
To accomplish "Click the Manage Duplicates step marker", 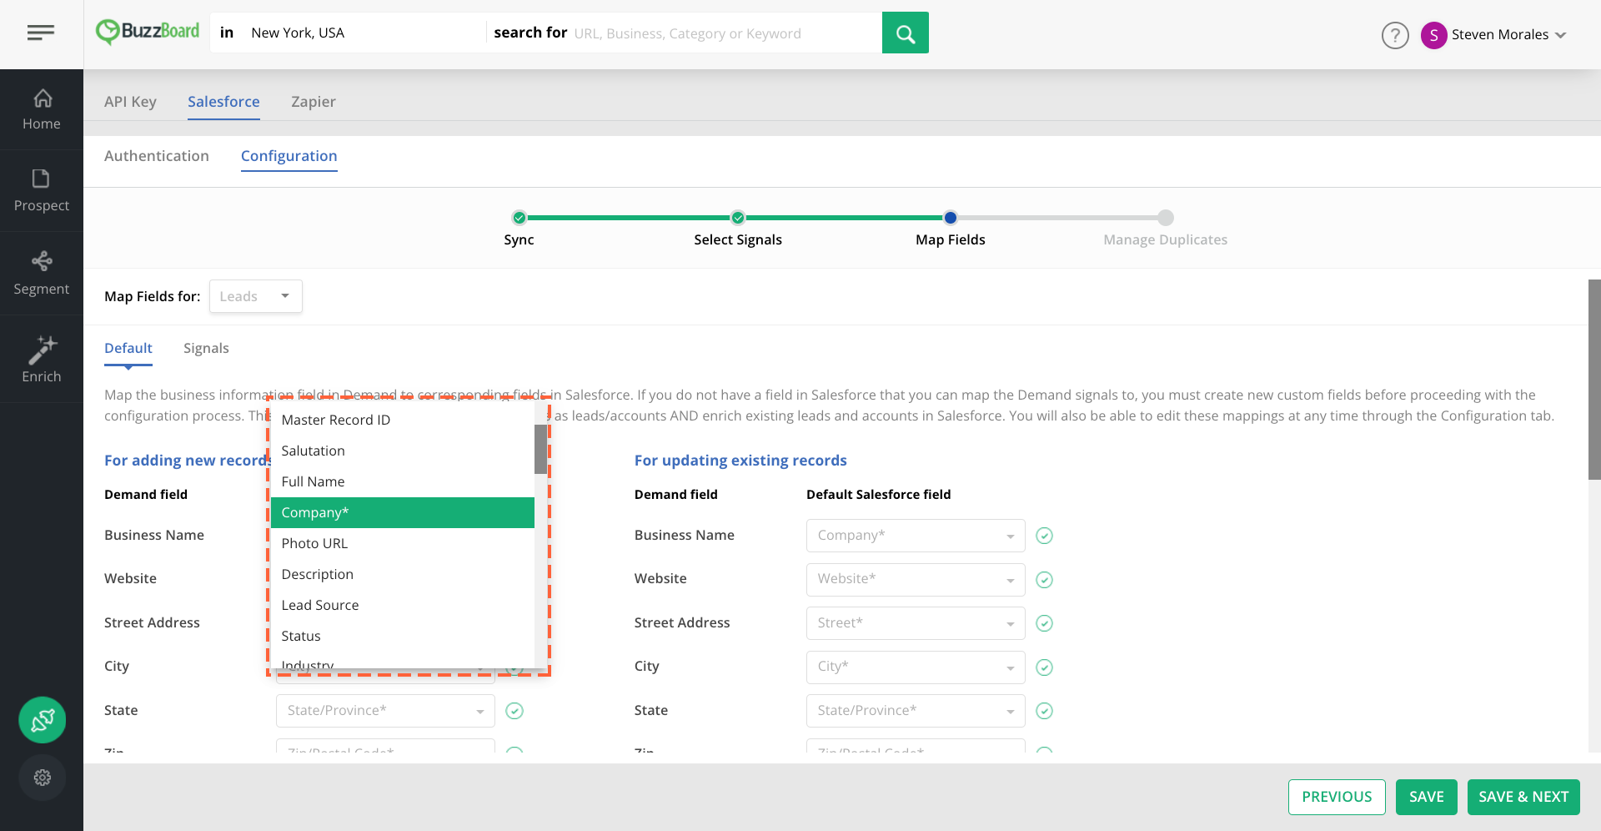I will (1166, 218).
